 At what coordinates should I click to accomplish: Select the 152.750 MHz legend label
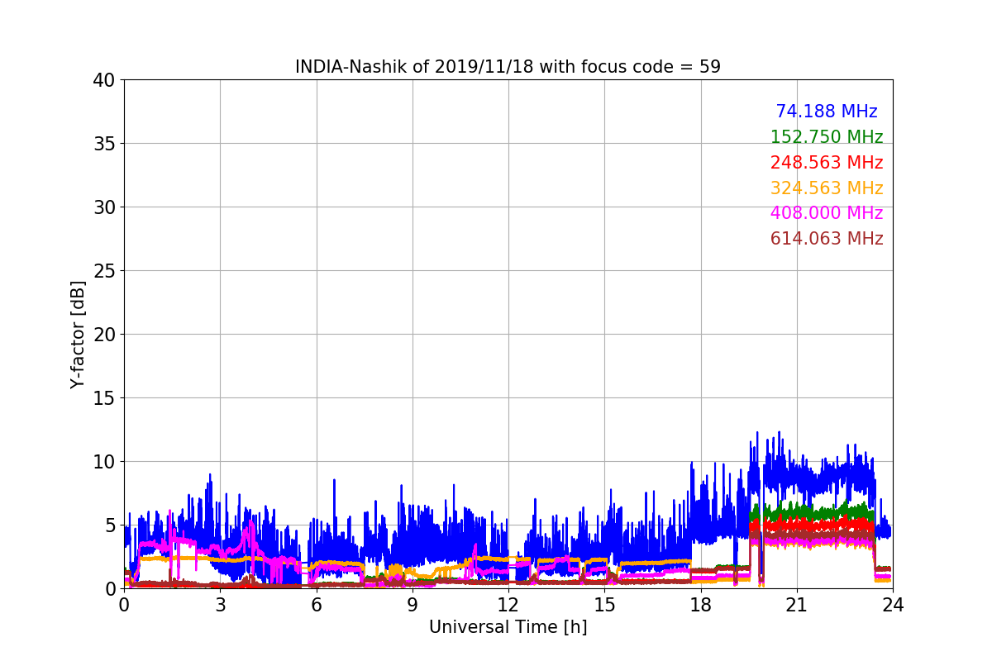click(827, 137)
